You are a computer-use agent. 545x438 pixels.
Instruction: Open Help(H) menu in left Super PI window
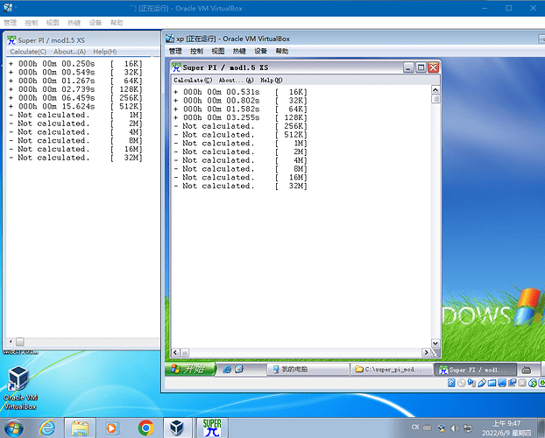tap(105, 52)
